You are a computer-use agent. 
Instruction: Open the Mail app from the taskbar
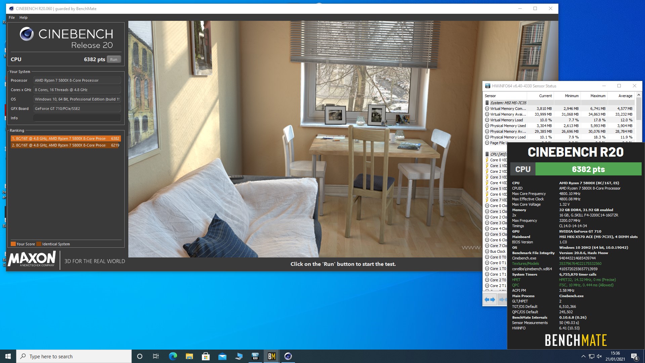(222, 356)
